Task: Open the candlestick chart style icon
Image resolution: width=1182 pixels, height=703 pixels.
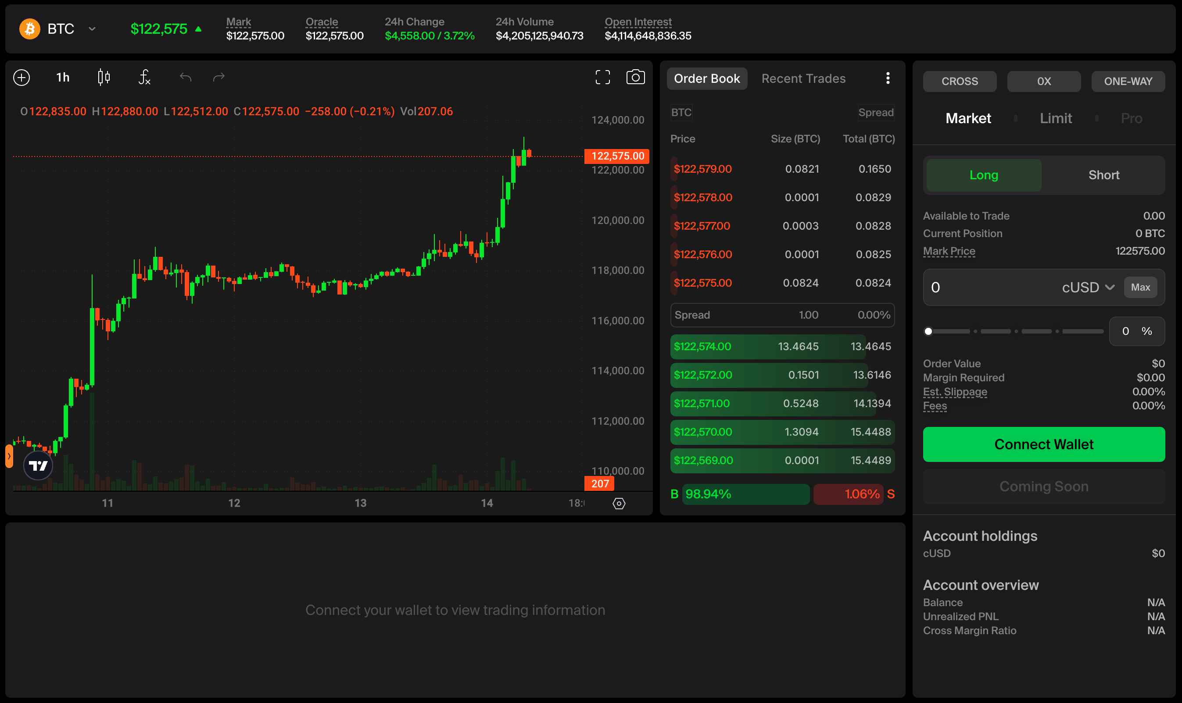Action: (x=104, y=77)
